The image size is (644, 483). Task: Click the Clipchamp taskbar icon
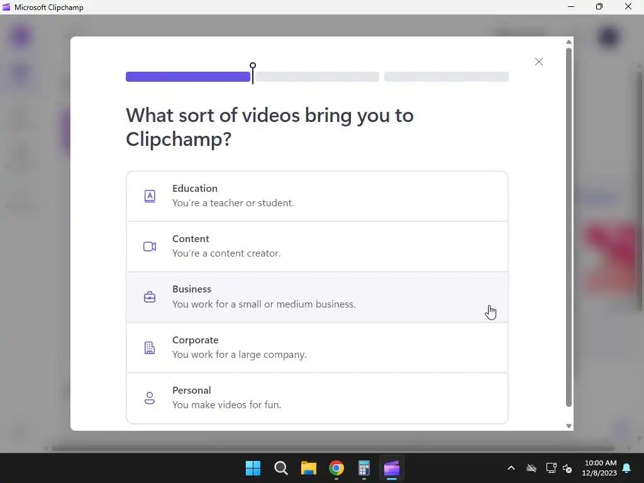click(392, 468)
